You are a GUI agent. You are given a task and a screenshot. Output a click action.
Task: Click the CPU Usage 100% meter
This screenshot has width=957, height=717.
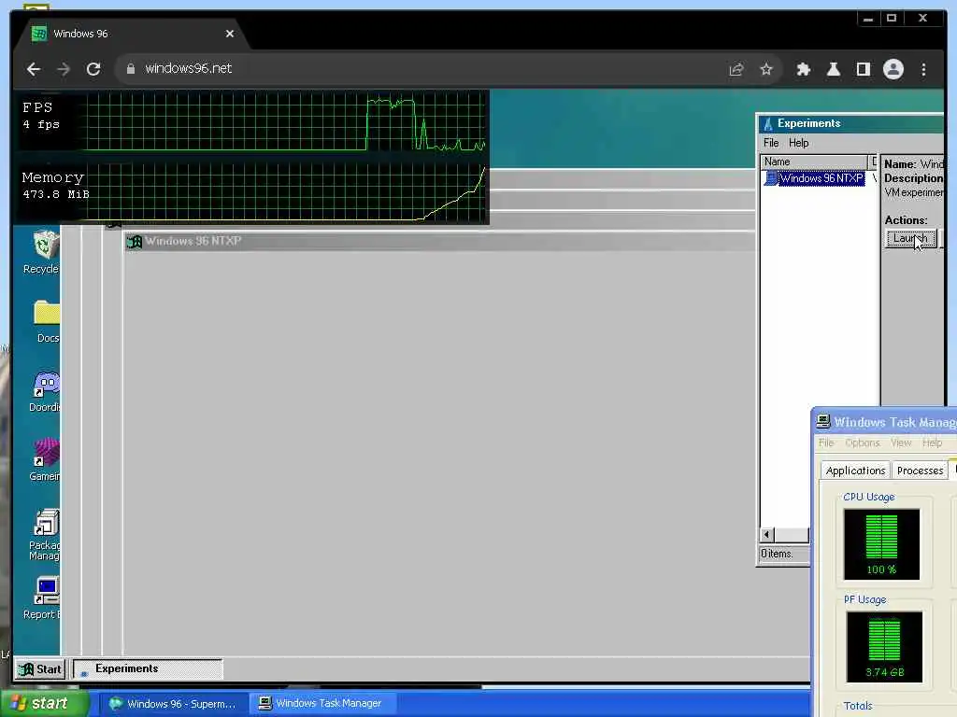[881, 544]
